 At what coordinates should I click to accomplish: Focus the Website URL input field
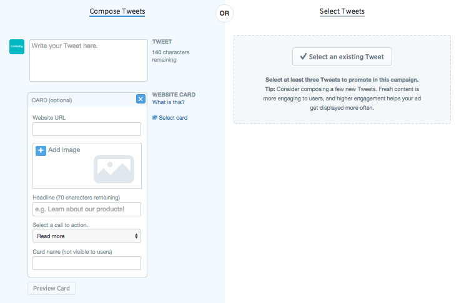tap(87, 129)
